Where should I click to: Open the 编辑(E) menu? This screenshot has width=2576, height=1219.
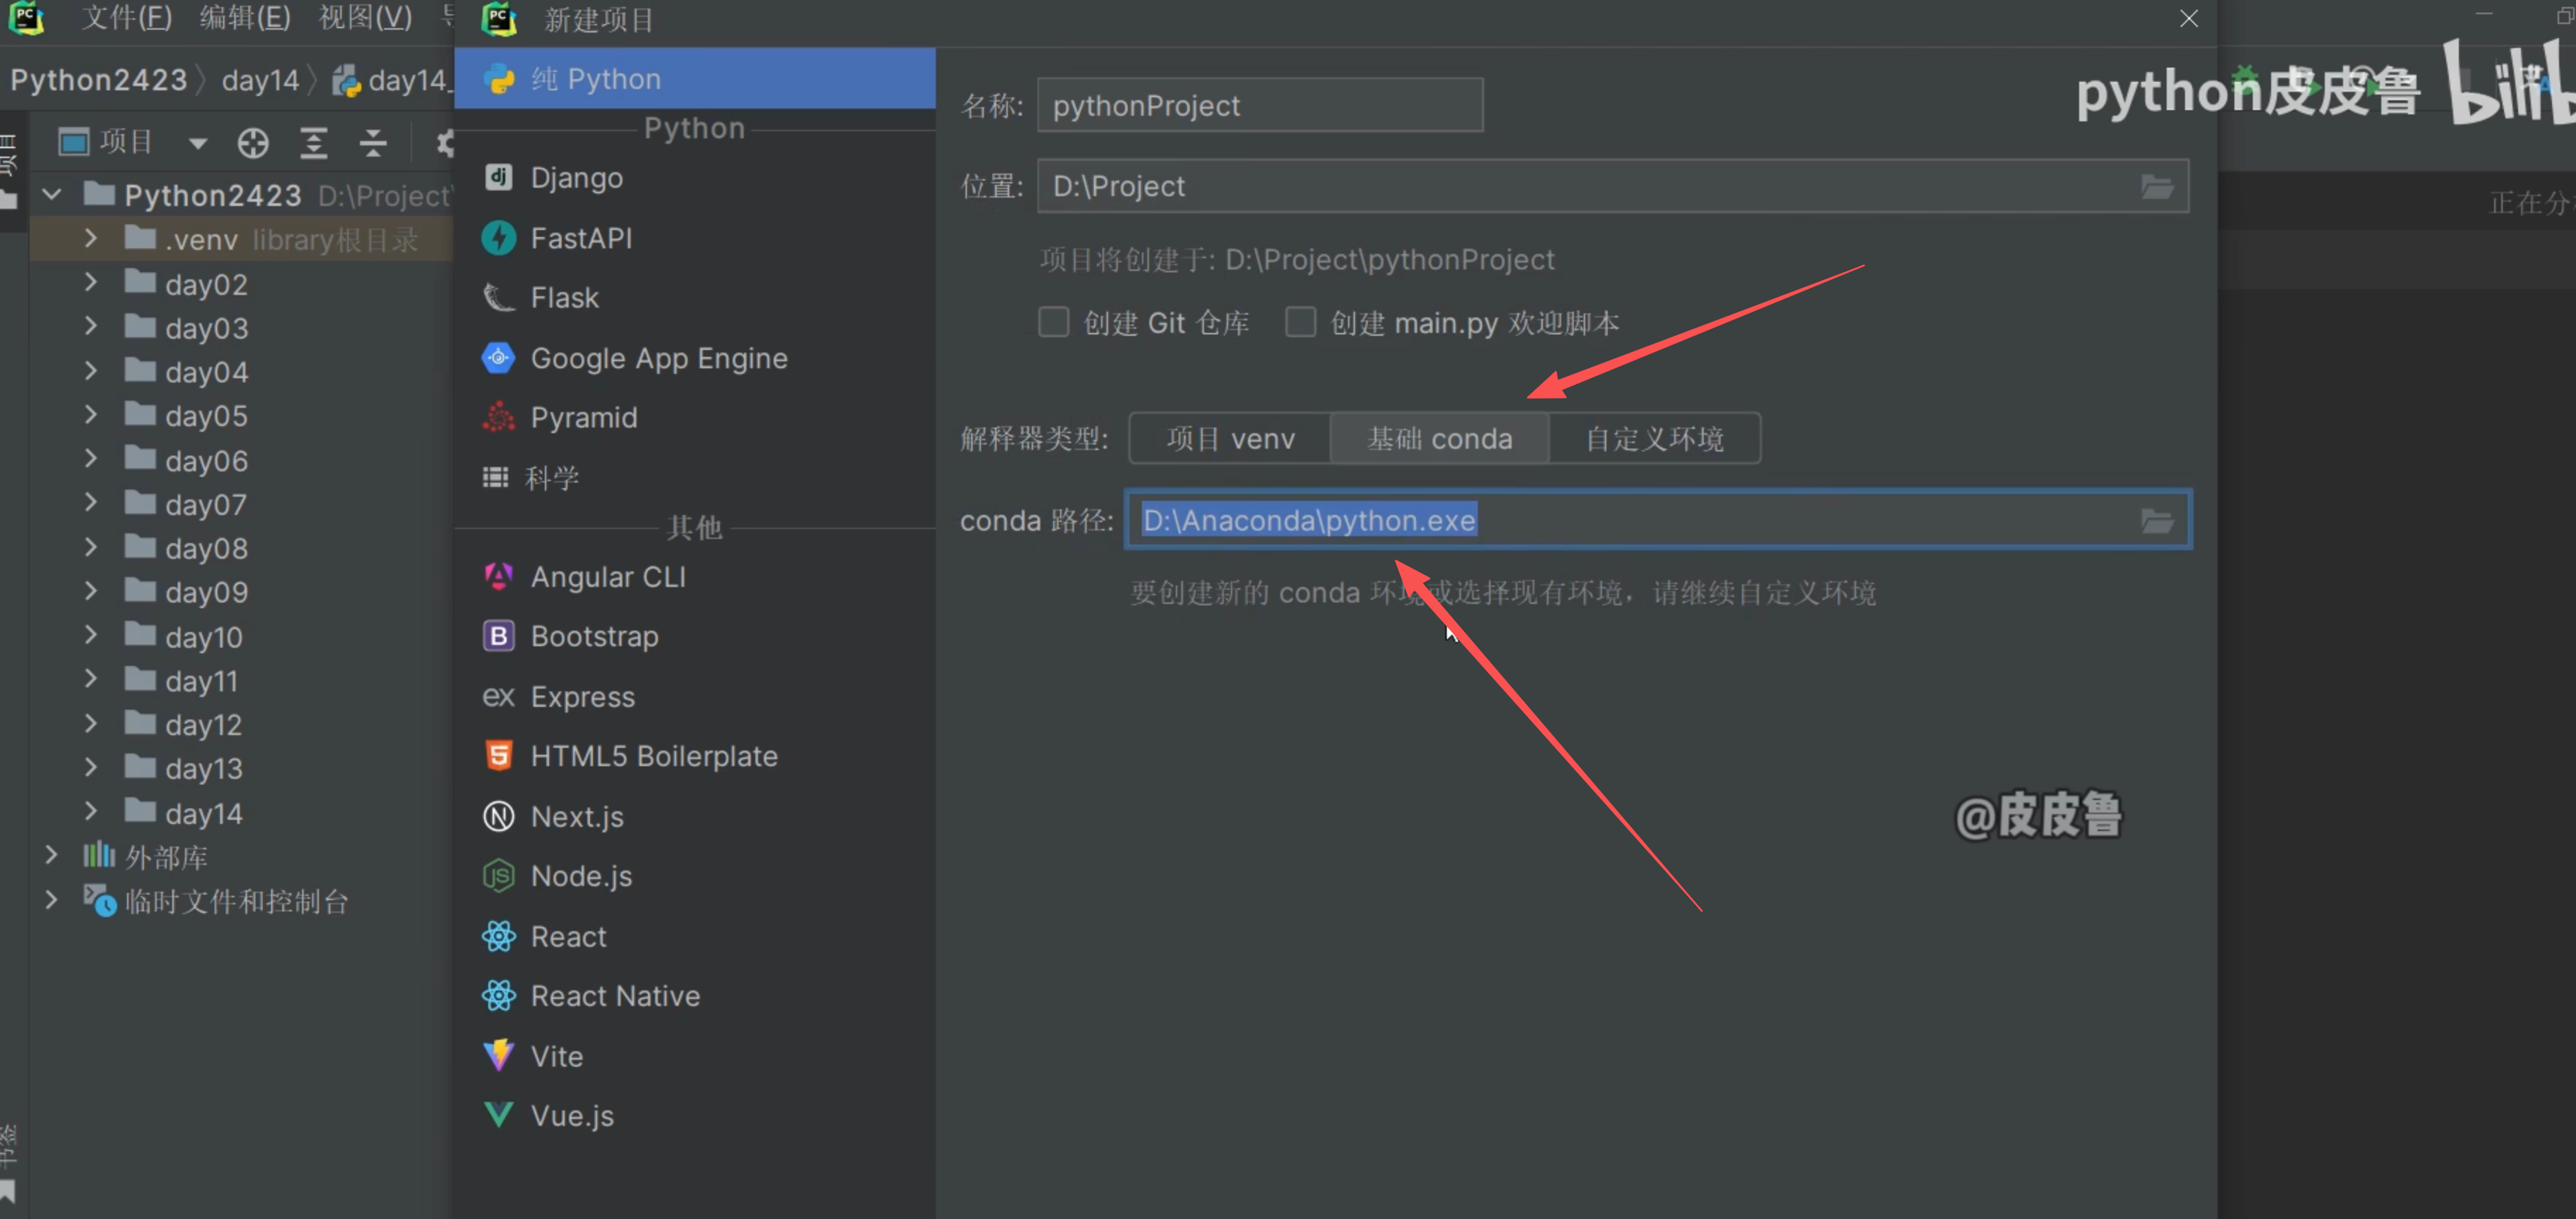(245, 18)
